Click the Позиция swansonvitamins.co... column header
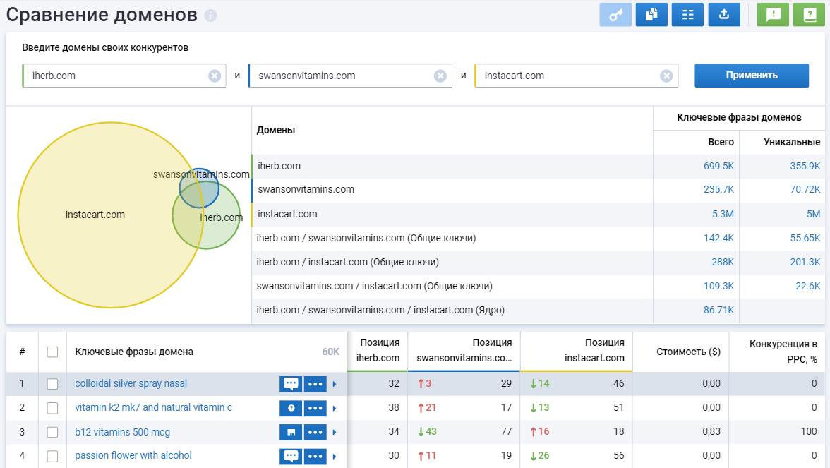The height and width of the screenshot is (468, 830). (x=464, y=350)
